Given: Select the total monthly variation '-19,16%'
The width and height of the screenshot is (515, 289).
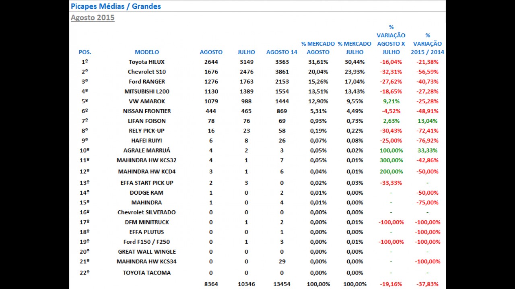Looking at the screenshot, I should (x=391, y=284).
